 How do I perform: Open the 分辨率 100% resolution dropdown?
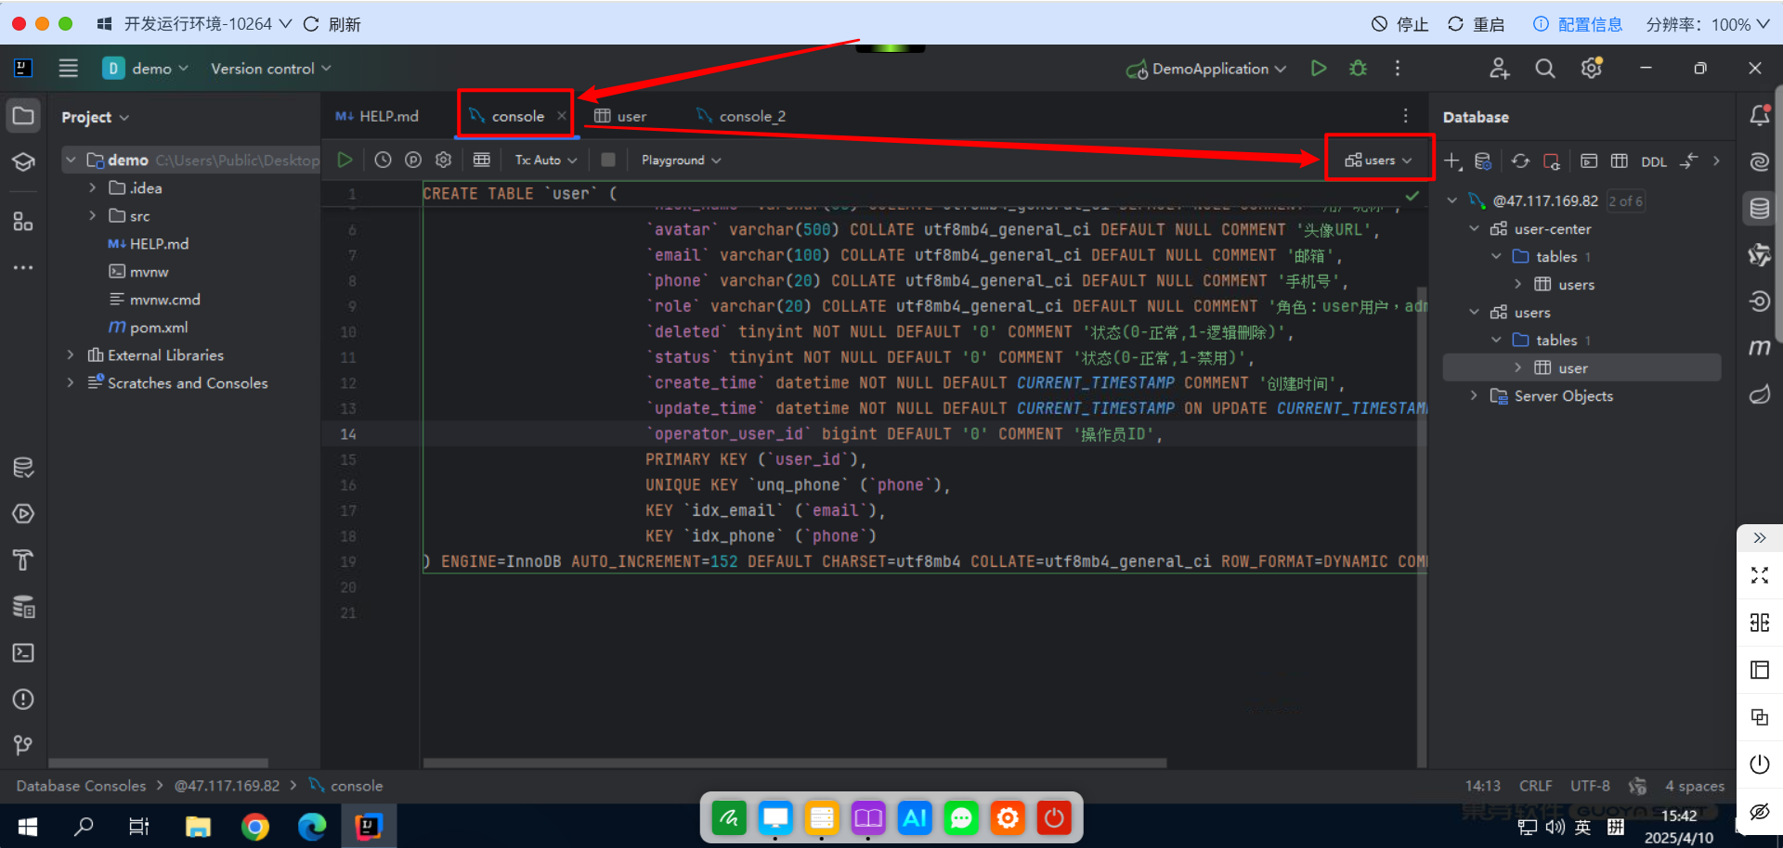(1707, 24)
